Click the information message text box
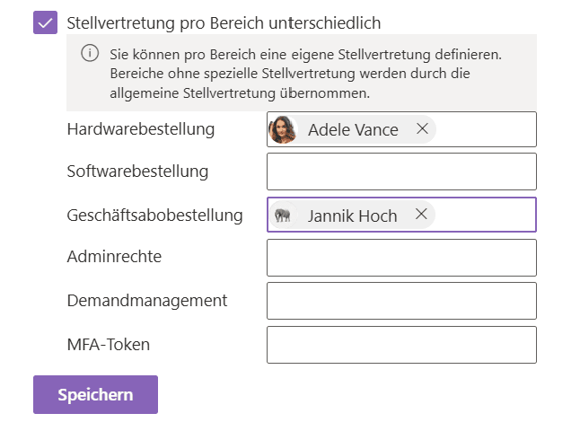 tap(302, 73)
